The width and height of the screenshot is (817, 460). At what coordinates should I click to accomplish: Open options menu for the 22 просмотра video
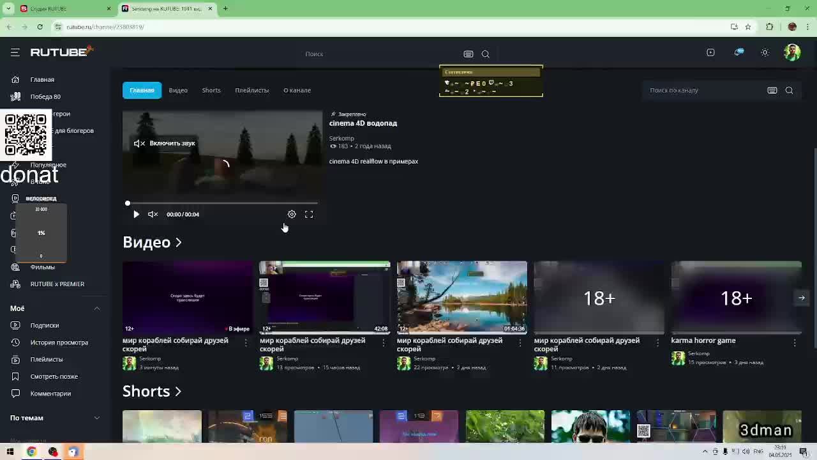520,343
